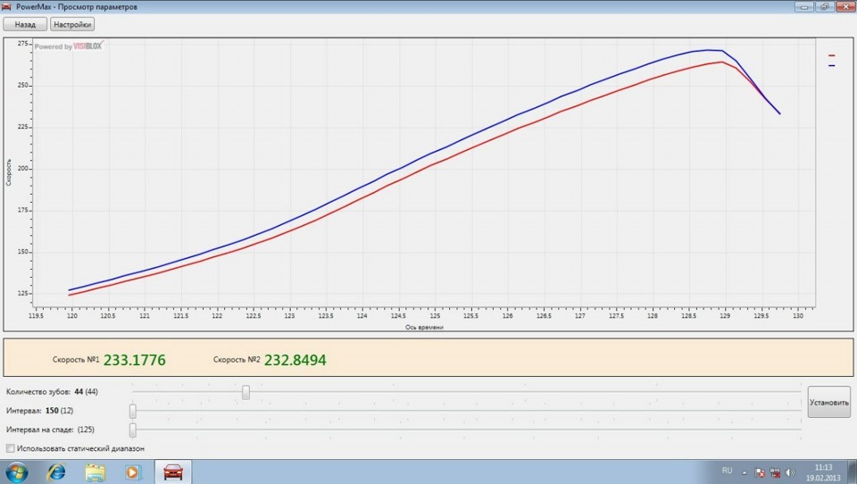The image size is (857, 484).
Task: Click the RU language indicator
Action: [727, 471]
